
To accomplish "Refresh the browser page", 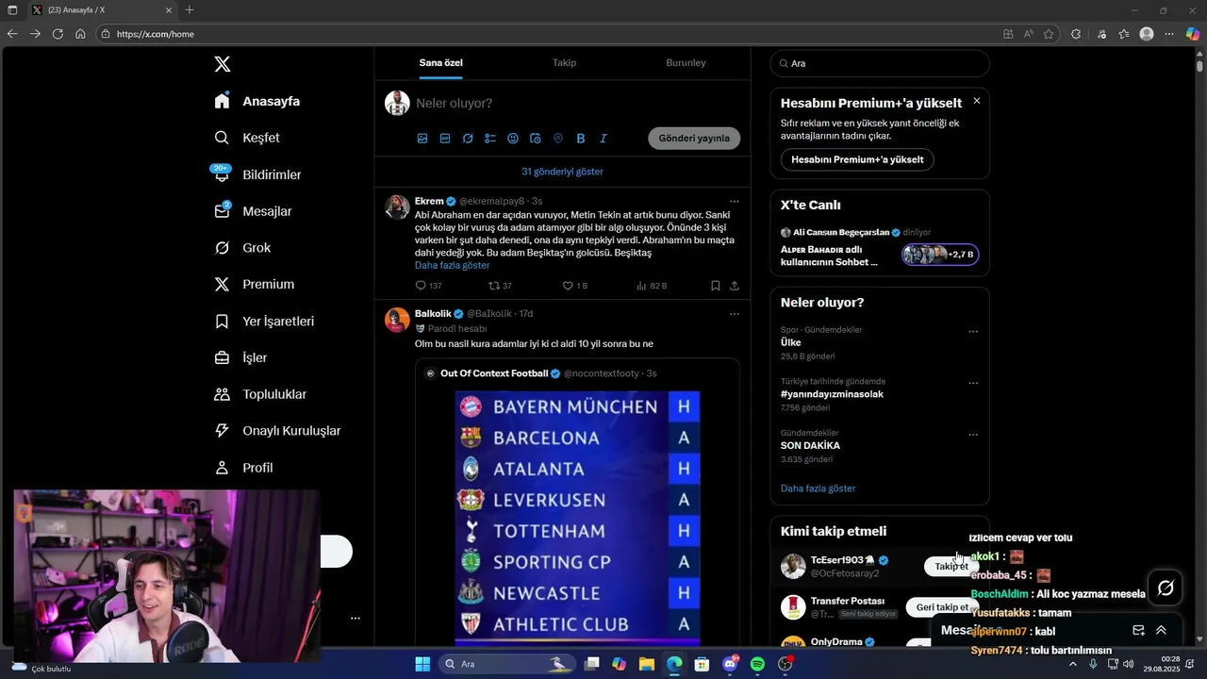I will 58,34.
